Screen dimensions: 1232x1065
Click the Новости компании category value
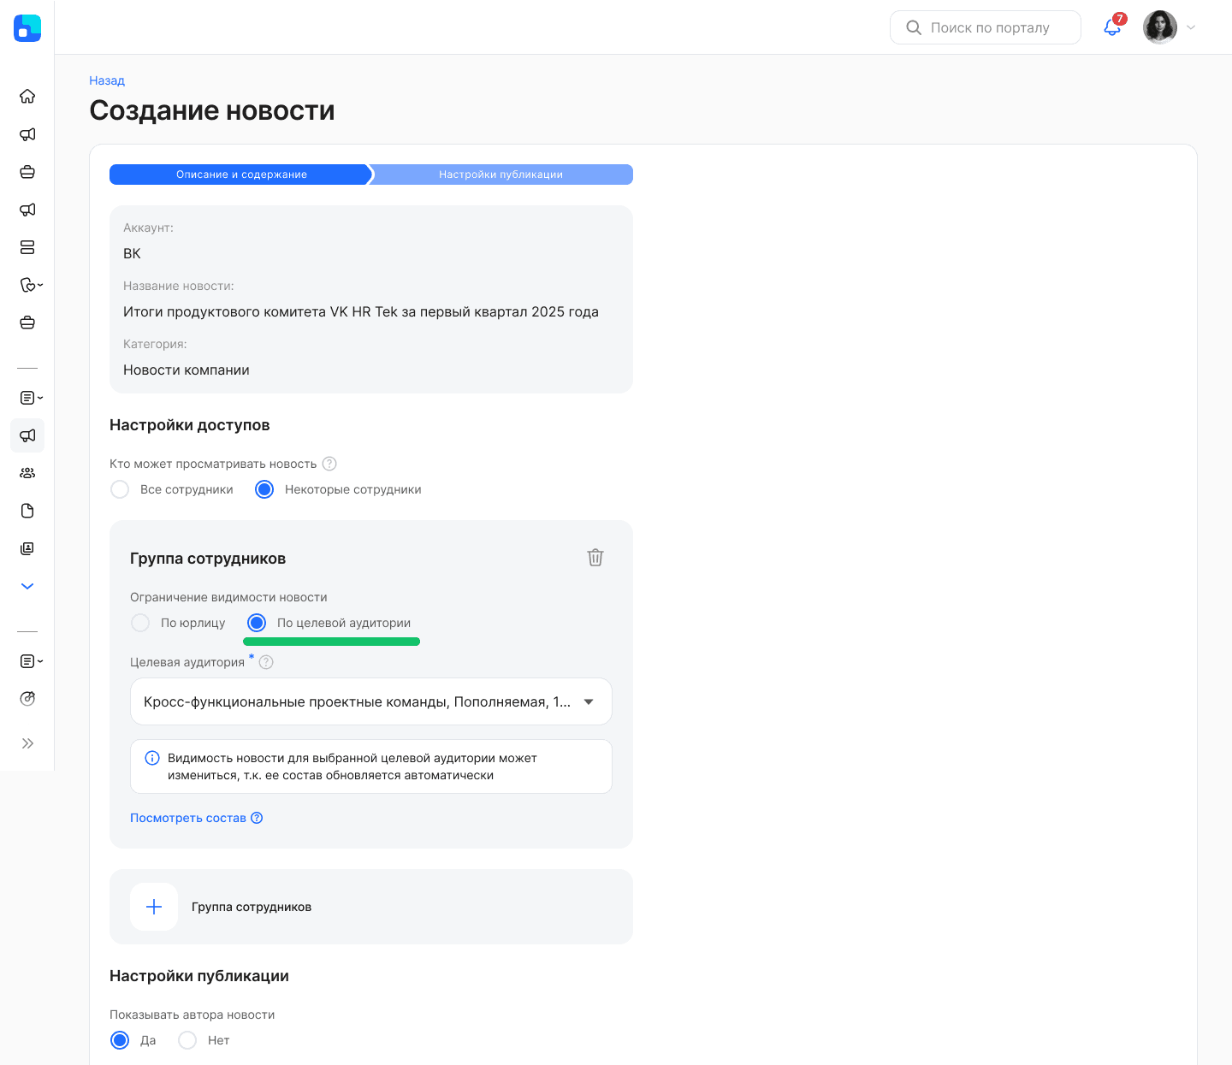[x=187, y=370]
